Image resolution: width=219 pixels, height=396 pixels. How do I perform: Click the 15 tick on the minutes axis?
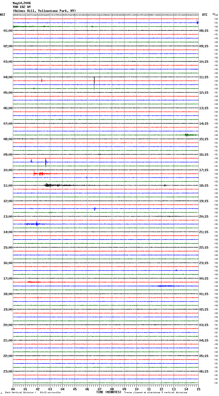point(198,389)
